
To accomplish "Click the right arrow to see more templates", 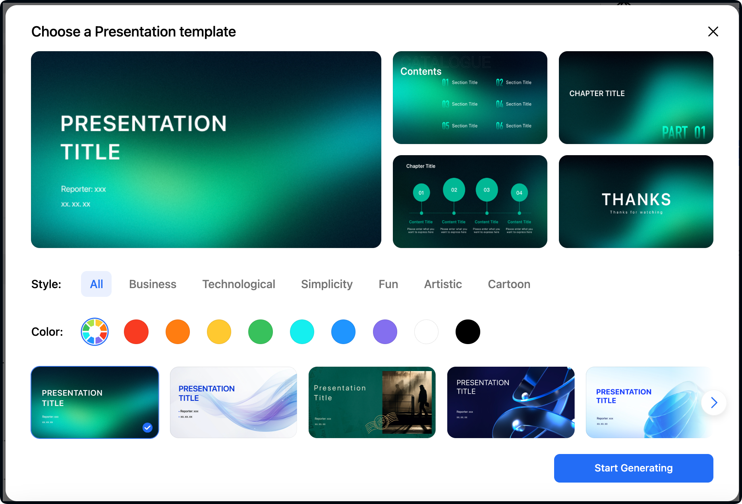I will click(x=714, y=402).
